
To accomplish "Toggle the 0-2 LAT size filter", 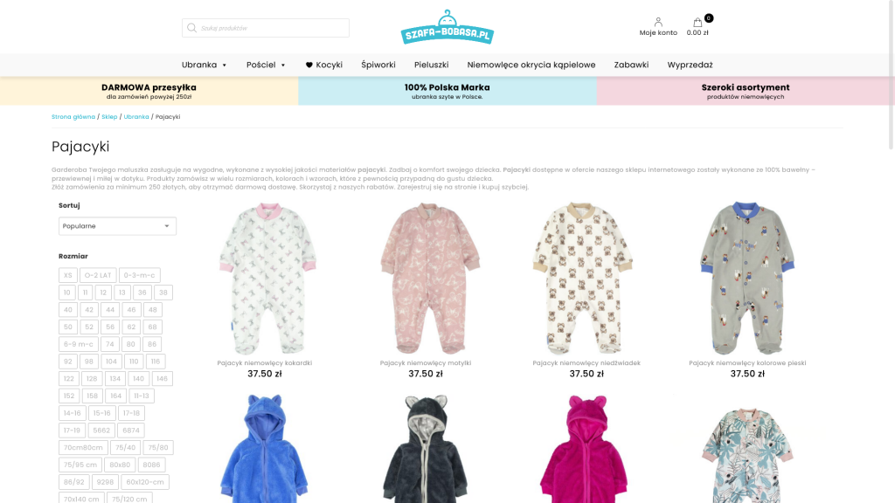I will coord(98,275).
